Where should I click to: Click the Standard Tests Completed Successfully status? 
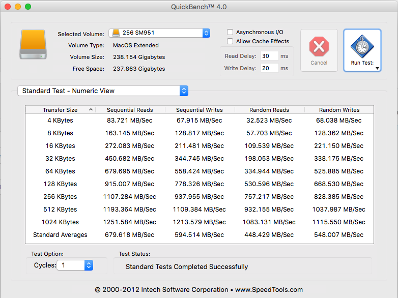point(187,267)
